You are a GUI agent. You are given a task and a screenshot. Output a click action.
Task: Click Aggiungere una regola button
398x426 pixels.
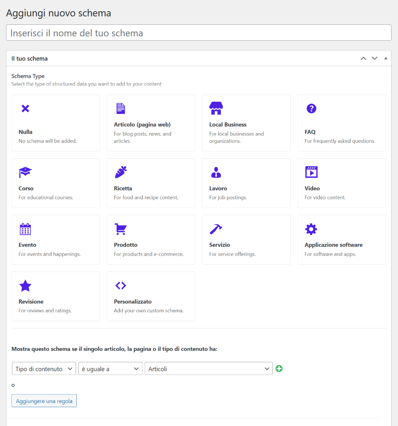pyautogui.click(x=44, y=401)
